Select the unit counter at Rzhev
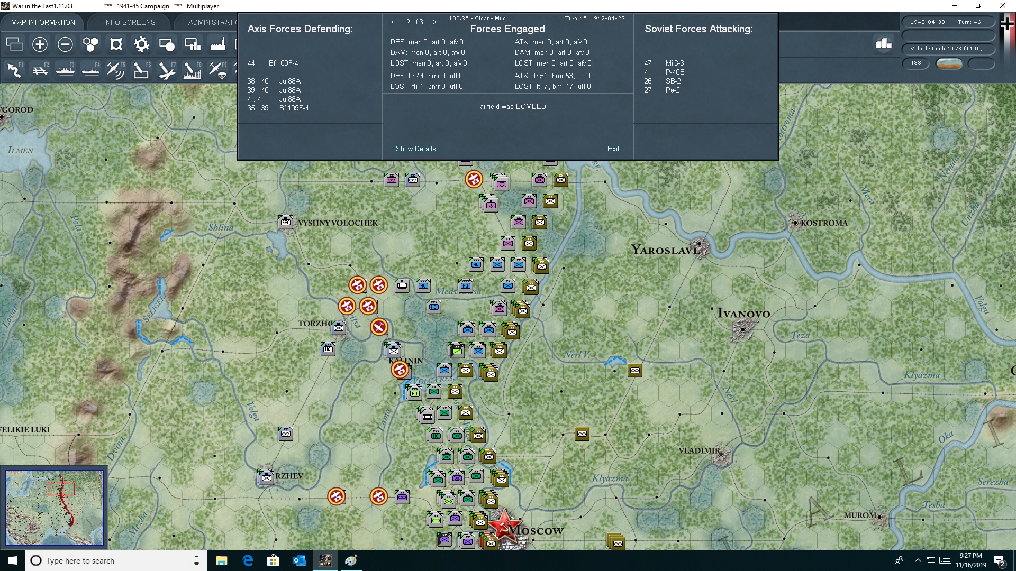The width and height of the screenshot is (1016, 571). tap(267, 477)
